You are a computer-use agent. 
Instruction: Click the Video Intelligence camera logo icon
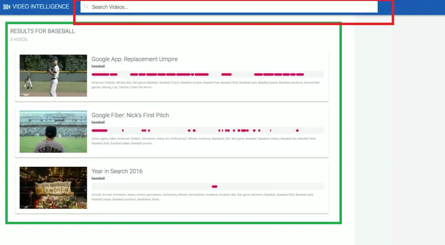tap(6, 7)
